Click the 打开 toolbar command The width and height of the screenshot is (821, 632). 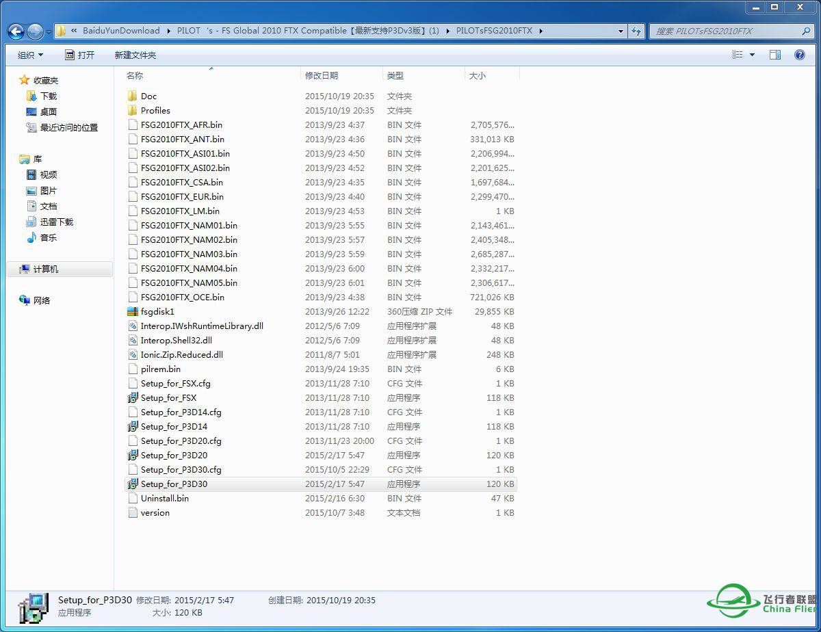88,54
